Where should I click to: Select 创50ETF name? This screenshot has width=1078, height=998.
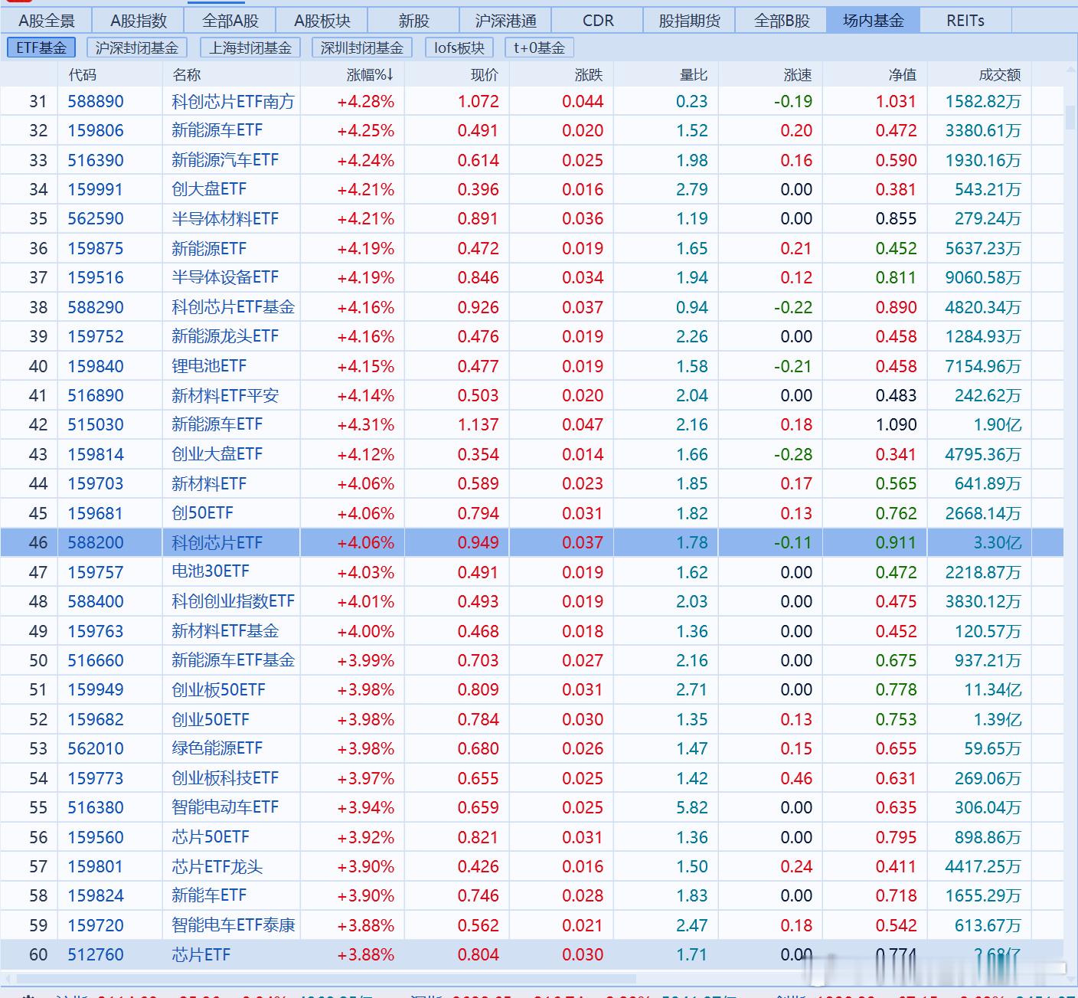[x=202, y=513]
